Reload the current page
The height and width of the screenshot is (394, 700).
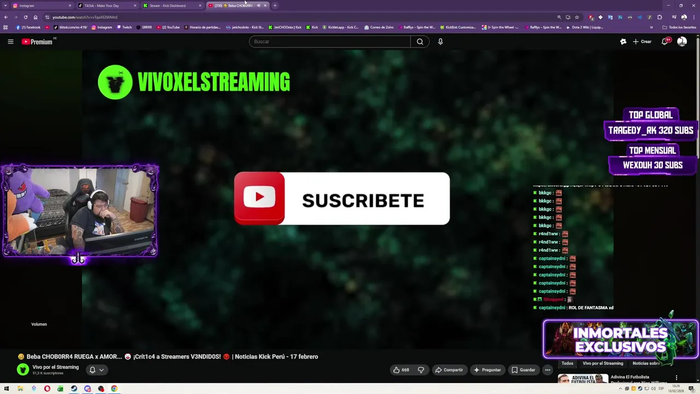tap(25, 17)
